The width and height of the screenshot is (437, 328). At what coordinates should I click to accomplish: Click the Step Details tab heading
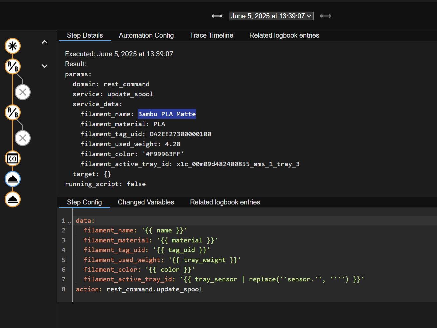click(x=85, y=35)
